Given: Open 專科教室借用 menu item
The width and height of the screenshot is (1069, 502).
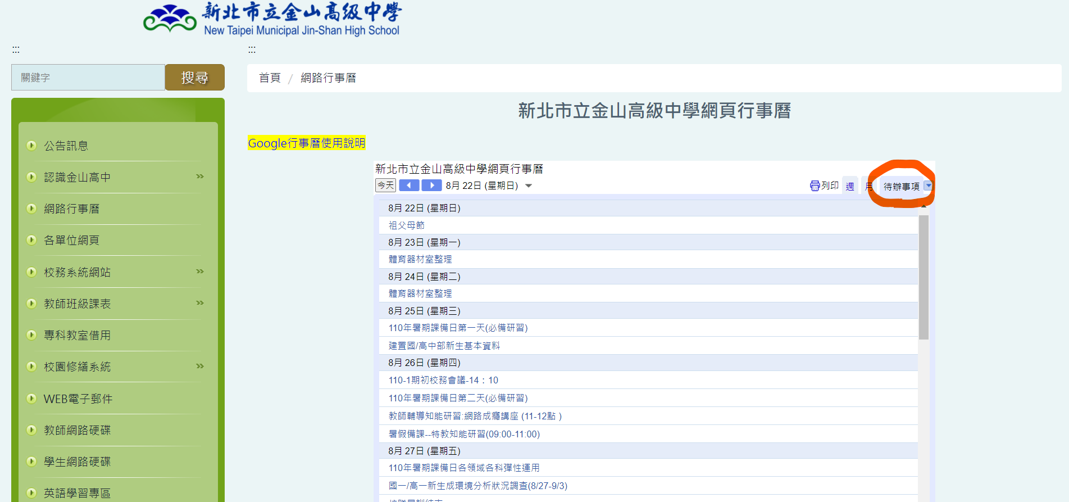Looking at the screenshot, I should pyautogui.click(x=77, y=335).
